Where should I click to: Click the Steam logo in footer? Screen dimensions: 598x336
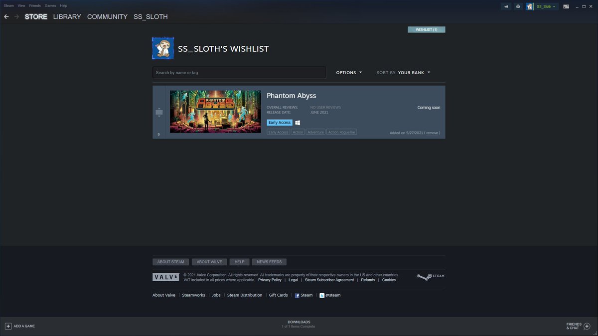click(x=431, y=277)
